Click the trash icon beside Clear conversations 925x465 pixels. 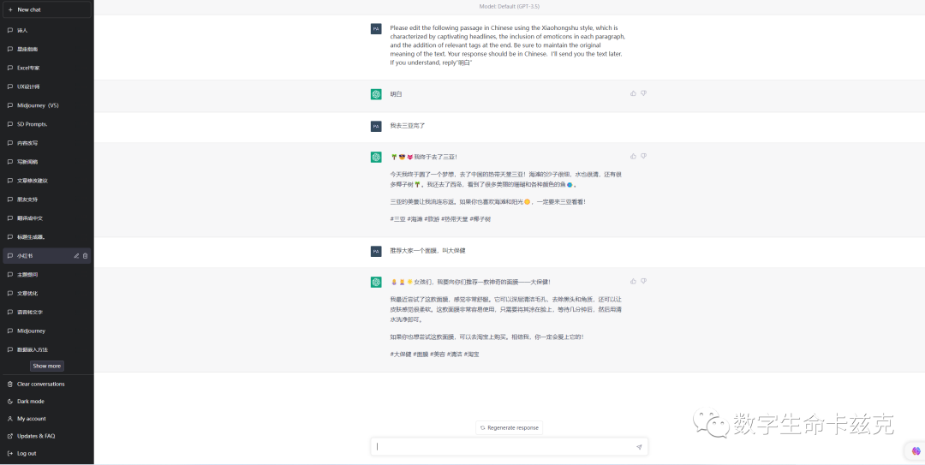[10, 385]
